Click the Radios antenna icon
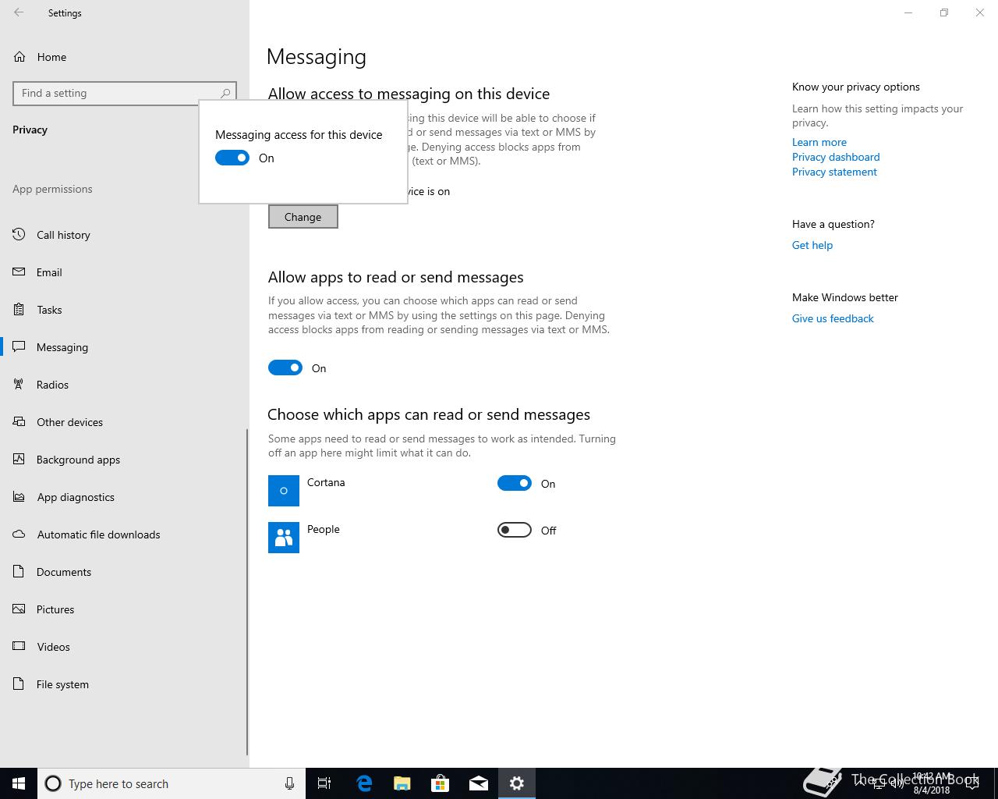The image size is (998, 799). (19, 385)
